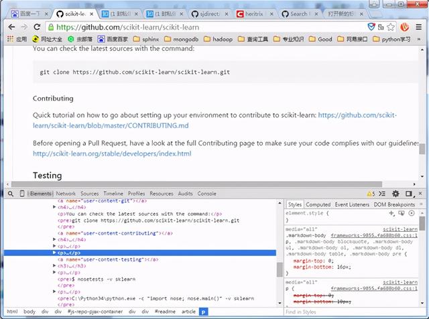
Task: Show more bookmarks with the » chevron
Action: click(x=418, y=39)
